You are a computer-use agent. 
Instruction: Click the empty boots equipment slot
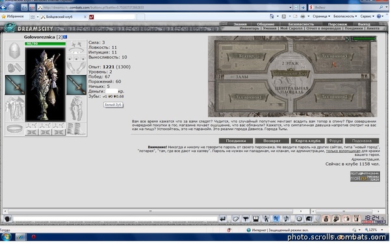[76, 129]
